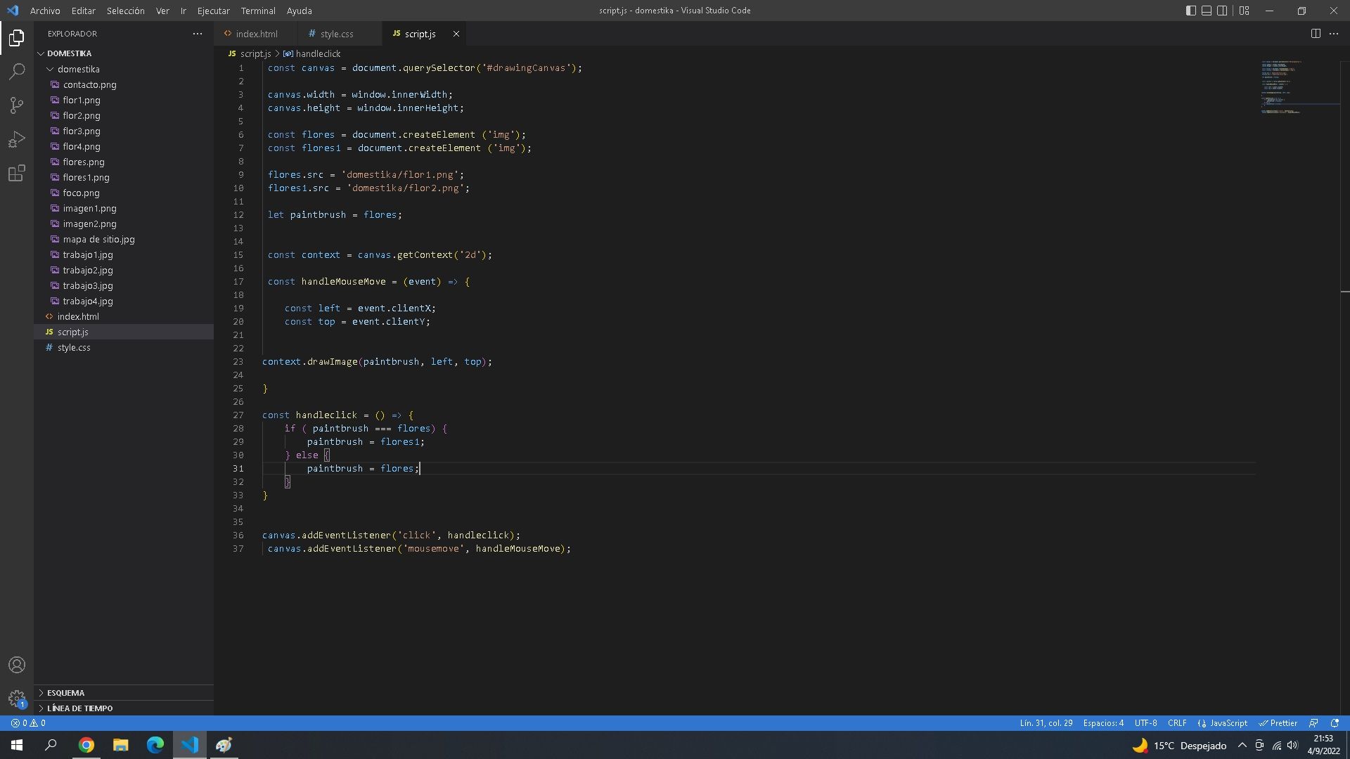This screenshot has width=1350, height=759.
Task: Open style.css in the explorer
Action: tap(74, 347)
